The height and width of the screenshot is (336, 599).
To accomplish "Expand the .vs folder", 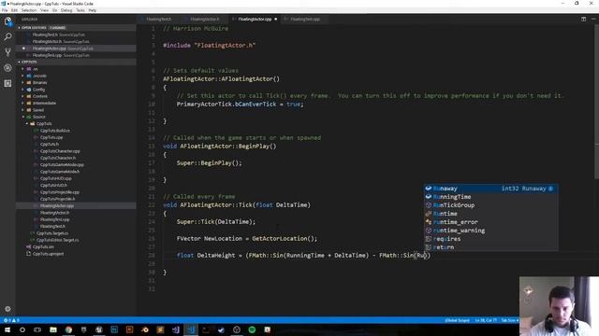I will [36, 69].
